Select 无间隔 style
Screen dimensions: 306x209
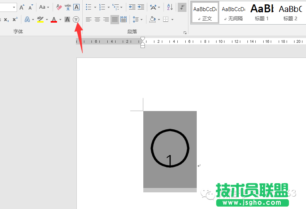(x=234, y=13)
